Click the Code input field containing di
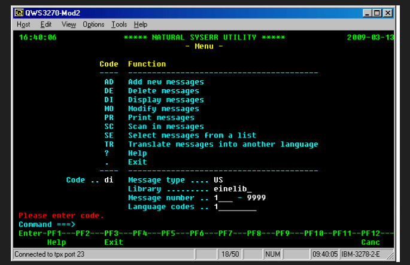The image size is (410, 265). point(108,180)
